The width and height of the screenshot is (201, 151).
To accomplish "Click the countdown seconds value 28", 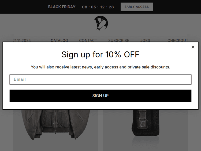I will tap(111, 7).
